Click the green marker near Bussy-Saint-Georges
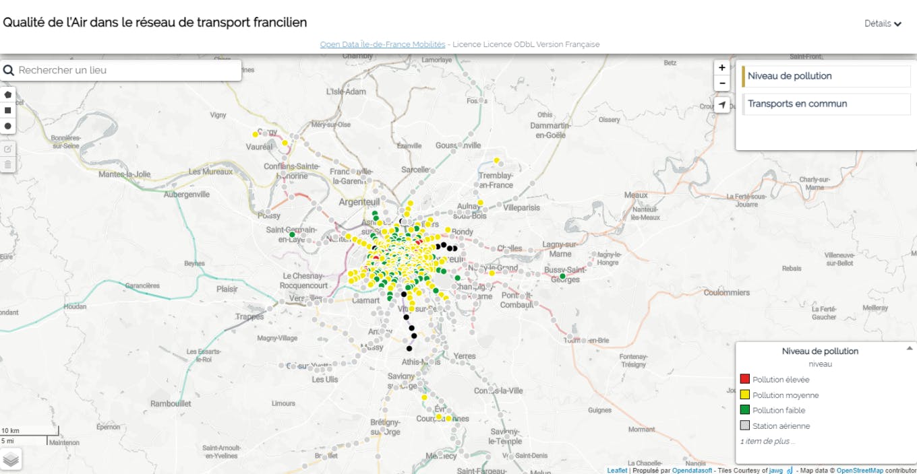The image size is (917, 474). click(562, 276)
